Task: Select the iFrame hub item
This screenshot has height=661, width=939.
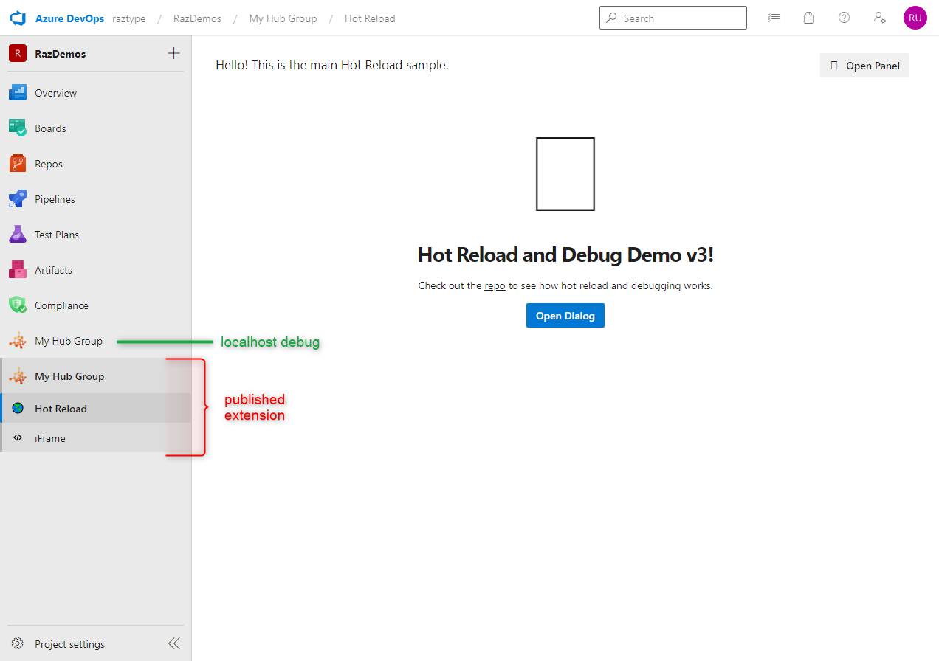Action: [x=51, y=437]
